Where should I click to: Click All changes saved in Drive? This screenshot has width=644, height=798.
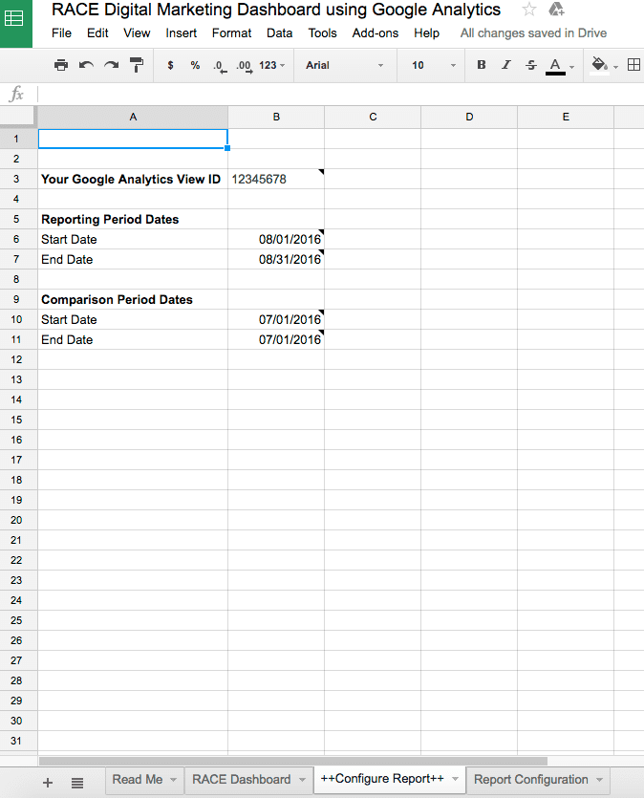pyautogui.click(x=533, y=33)
